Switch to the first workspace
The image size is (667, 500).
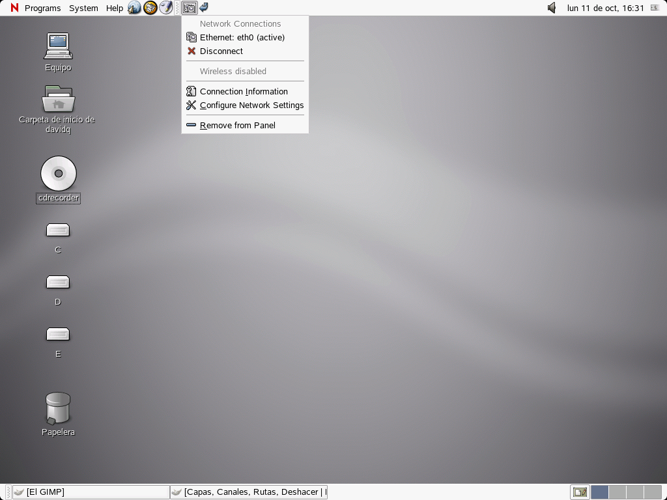[x=600, y=492]
